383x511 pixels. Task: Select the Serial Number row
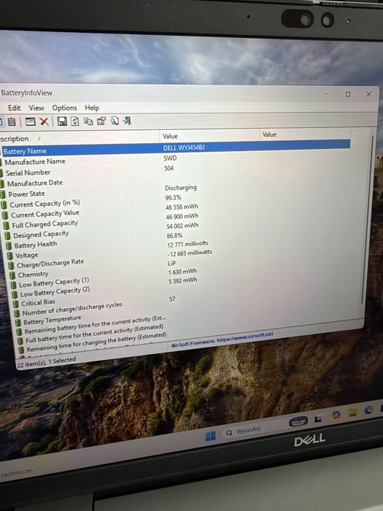(28, 172)
